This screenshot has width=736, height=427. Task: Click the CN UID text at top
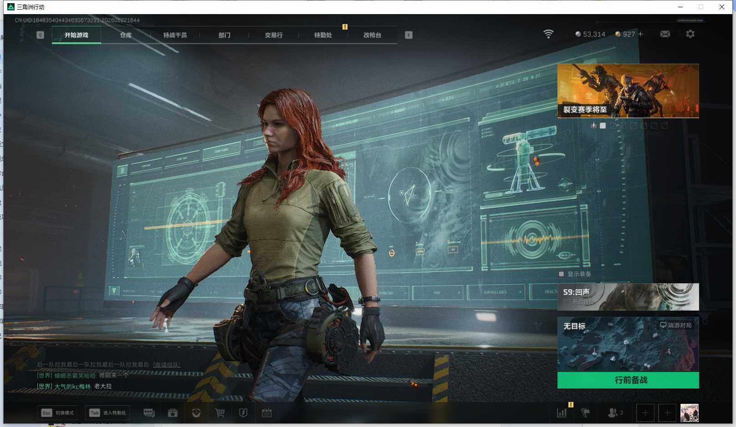pyautogui.click(x=77, y=20)
